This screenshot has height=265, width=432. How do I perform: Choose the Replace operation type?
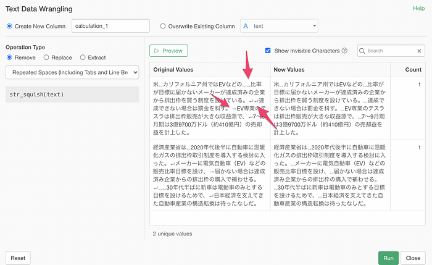46,57
